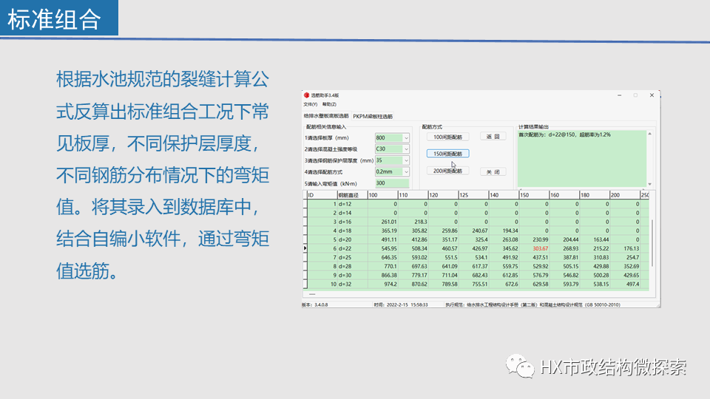Click the 125 column header

coord(473,195)
